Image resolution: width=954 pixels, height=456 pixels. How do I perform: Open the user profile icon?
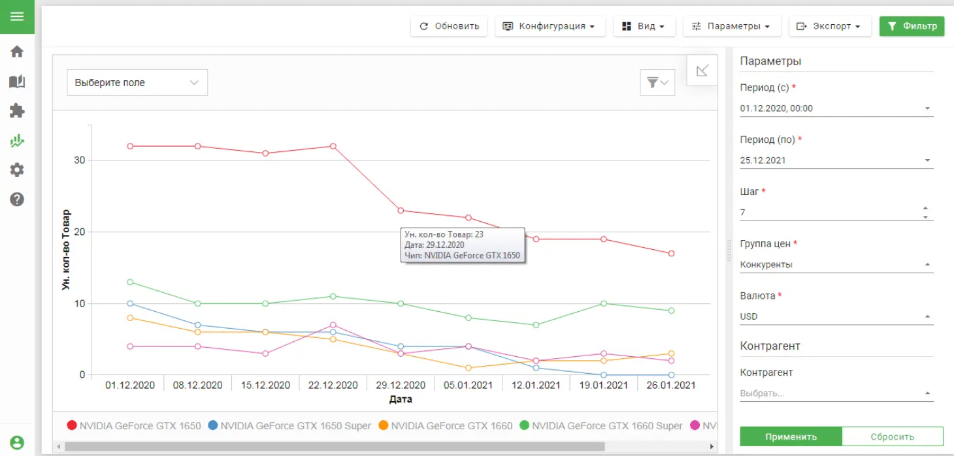click(x=17, y=442)
